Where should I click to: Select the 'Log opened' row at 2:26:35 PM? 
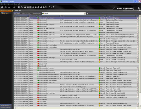[x=76, y=64]
